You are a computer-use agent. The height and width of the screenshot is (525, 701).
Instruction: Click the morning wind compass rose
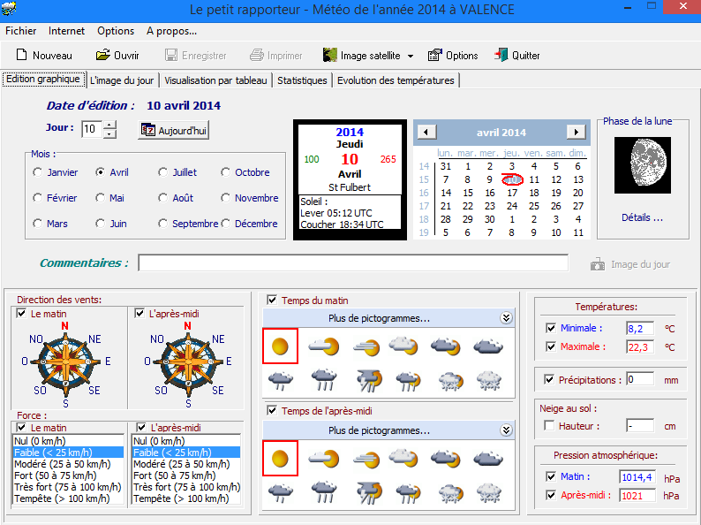[x=65, y=361]
